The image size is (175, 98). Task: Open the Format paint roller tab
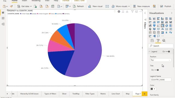coord(158,41)
